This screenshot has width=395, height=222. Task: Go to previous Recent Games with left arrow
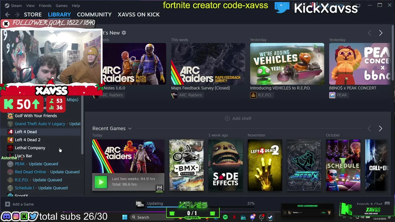[x=369, y=129]
